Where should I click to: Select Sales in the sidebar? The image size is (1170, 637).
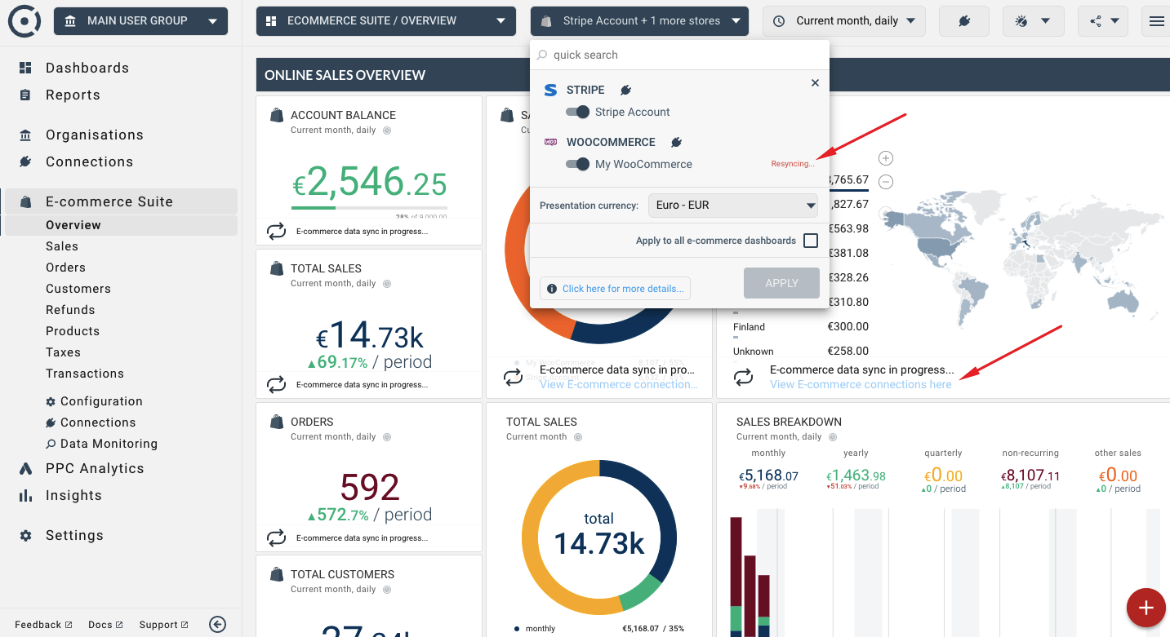(x=62, y=246)
